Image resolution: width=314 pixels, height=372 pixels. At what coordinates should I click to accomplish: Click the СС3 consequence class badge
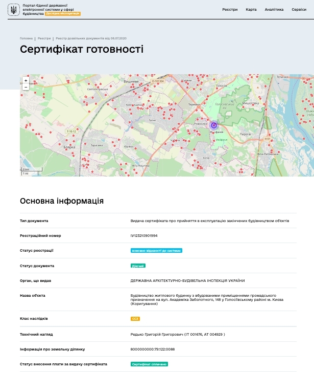click(x=135, y=319)
